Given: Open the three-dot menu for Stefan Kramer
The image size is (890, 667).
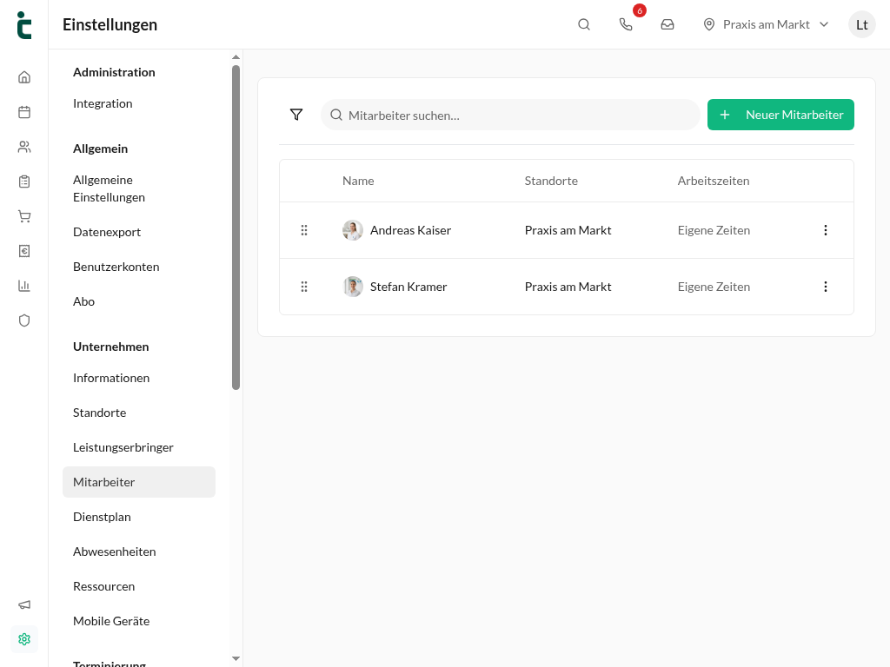Looking at the screenshot, I should pyautogui.click(x=826, y=287).
